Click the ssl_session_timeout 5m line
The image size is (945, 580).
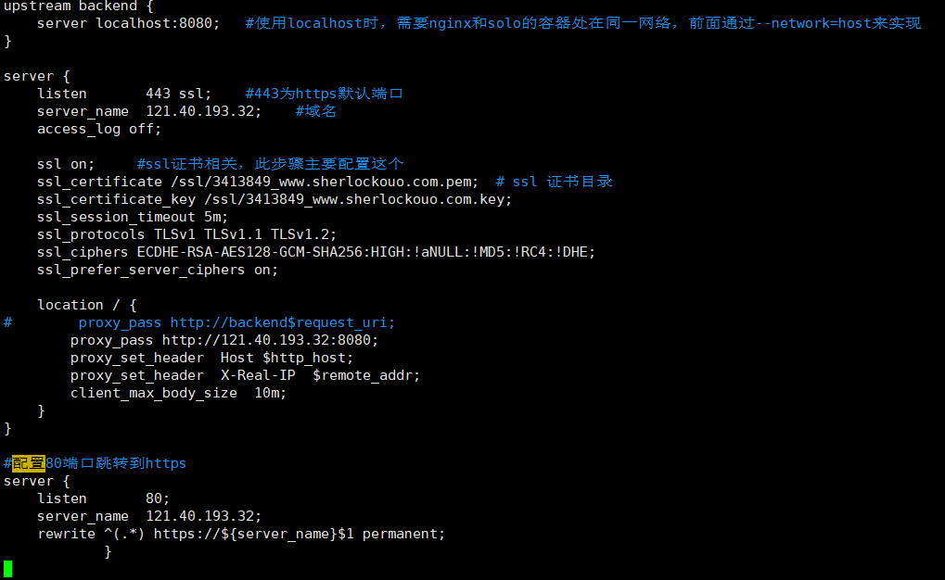coord(133,217)
